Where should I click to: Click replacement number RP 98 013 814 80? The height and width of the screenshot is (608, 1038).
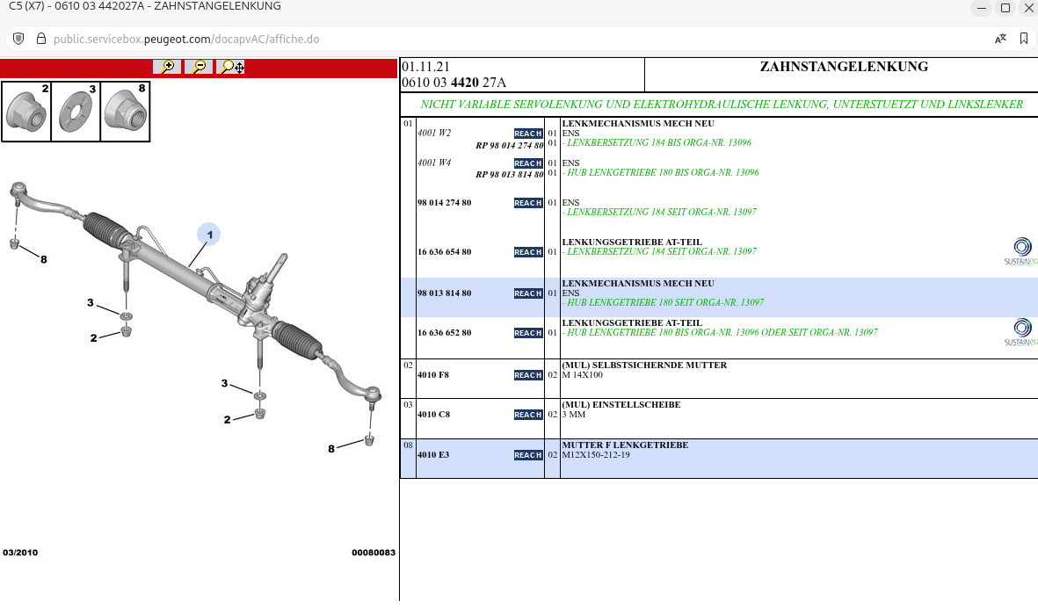click(x=509, y=175)
